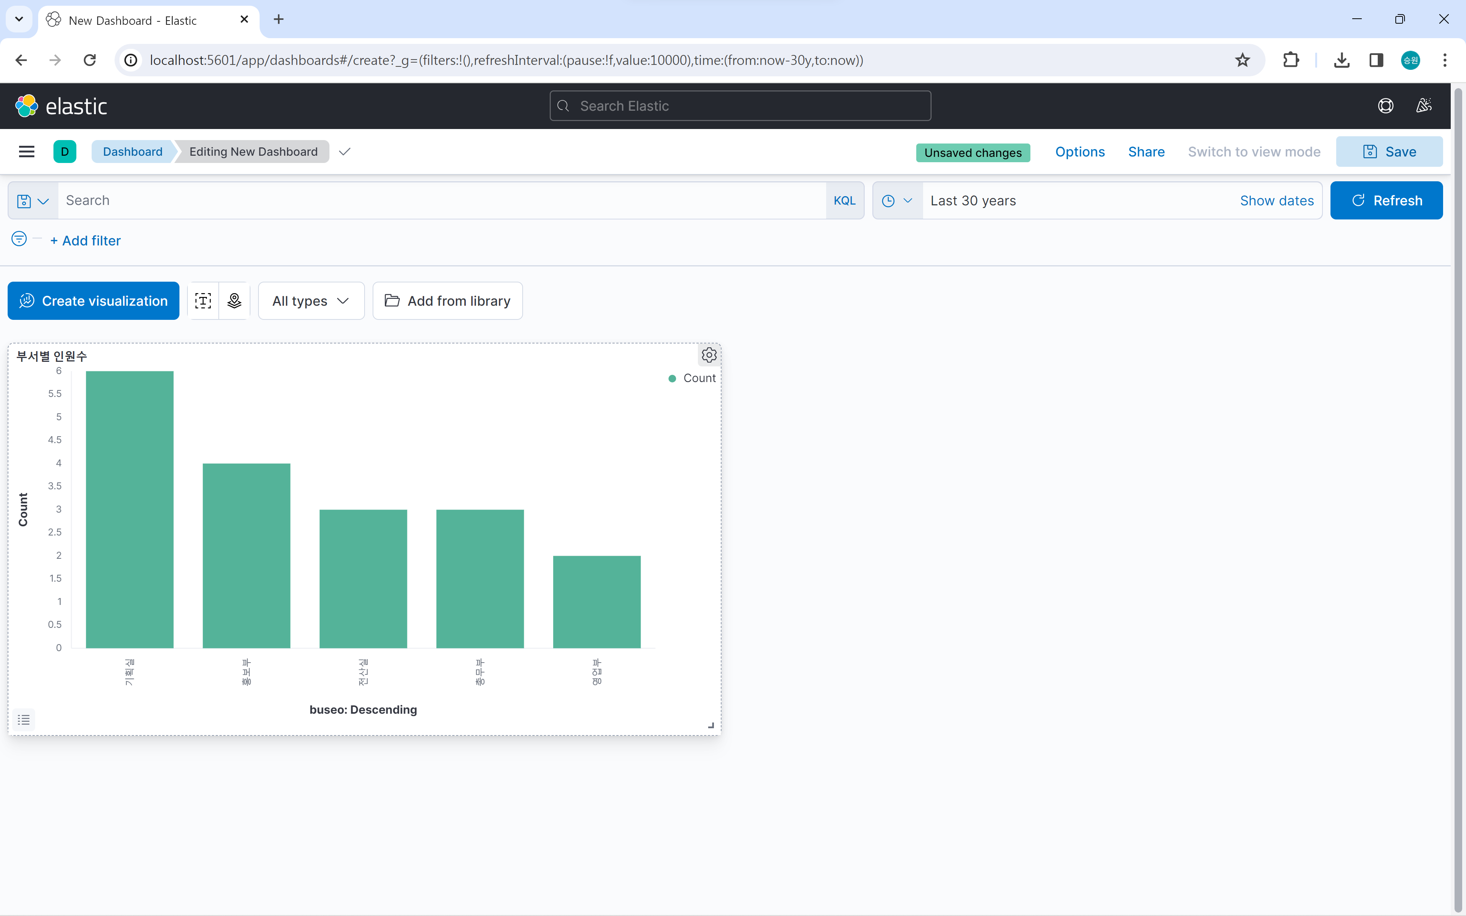Click the Show dates link
1466x916 pixels.
coord(1276,200)
